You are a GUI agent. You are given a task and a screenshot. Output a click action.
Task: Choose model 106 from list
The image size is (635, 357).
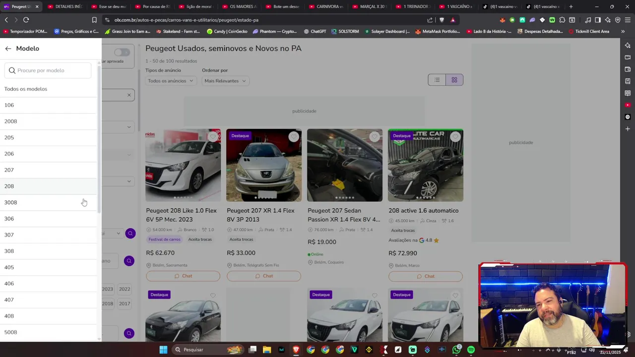click(x=49, y=105)
